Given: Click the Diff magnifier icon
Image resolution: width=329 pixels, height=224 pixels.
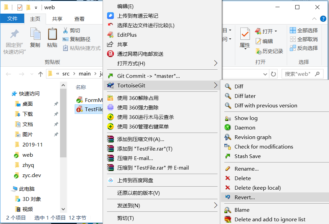Looking at the screenshot, I should (x=228, y=86).
